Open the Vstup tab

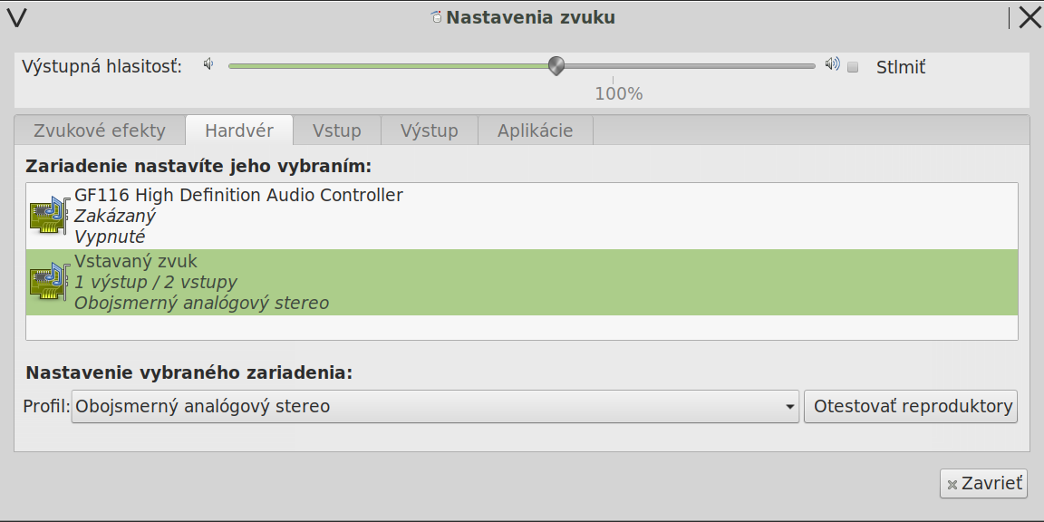[337, 130]
